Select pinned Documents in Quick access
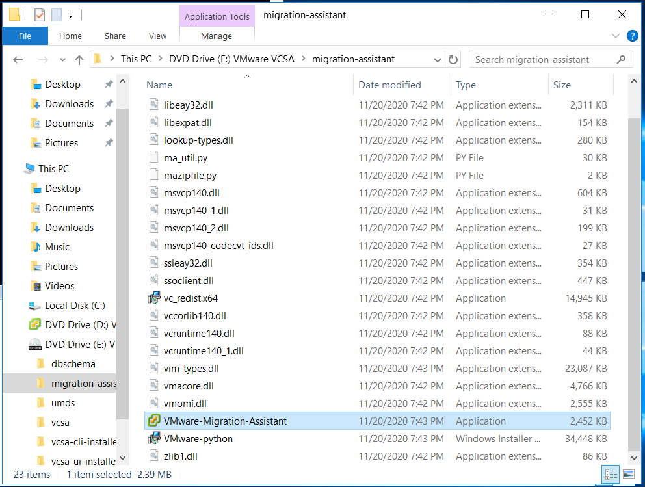The height and width of the screenshot is (487, 645). click(x=69, y=124)
